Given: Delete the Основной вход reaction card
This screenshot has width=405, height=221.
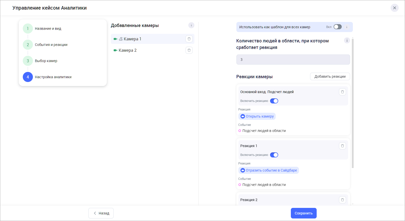Looking at the screenshot, I should 342,92.
